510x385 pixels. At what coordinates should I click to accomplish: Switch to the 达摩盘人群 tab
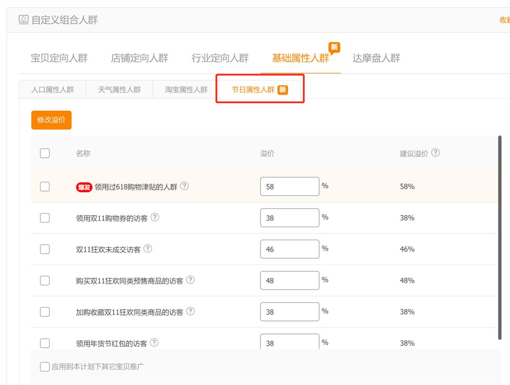(375, 58)
